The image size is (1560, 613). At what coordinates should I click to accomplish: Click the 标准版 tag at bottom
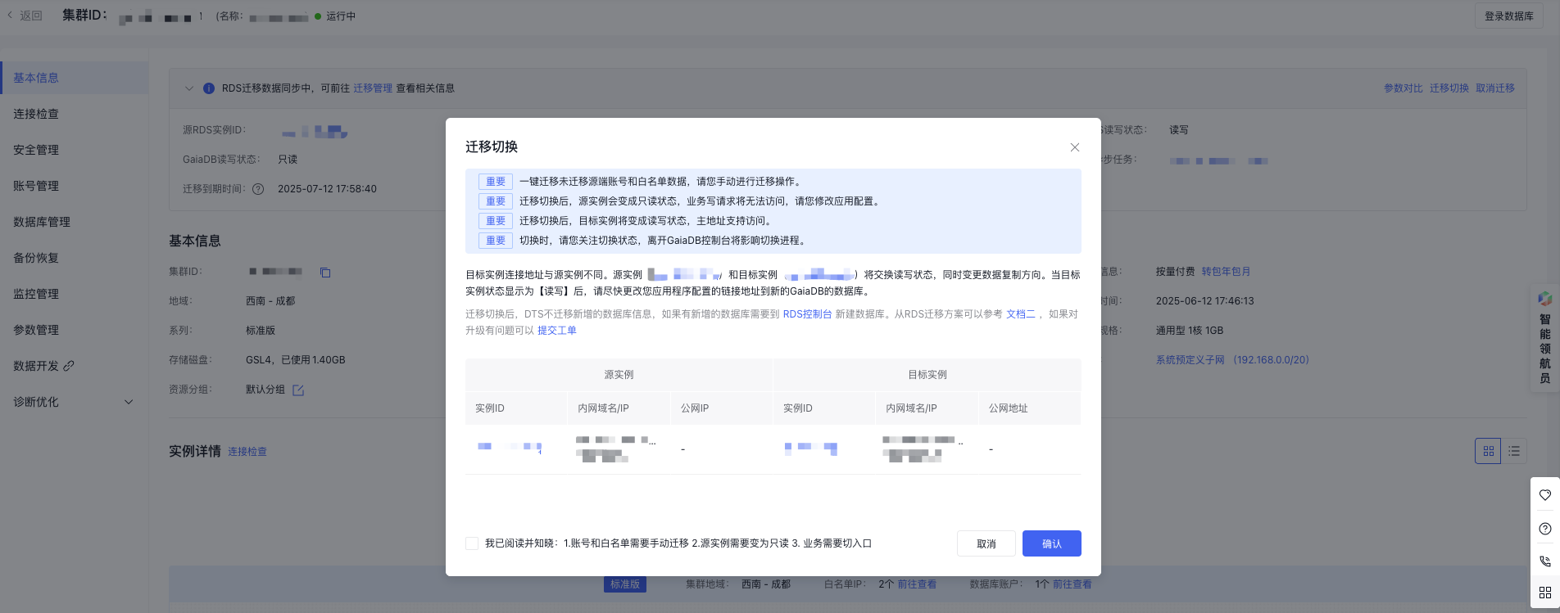[x=625, y=584]
